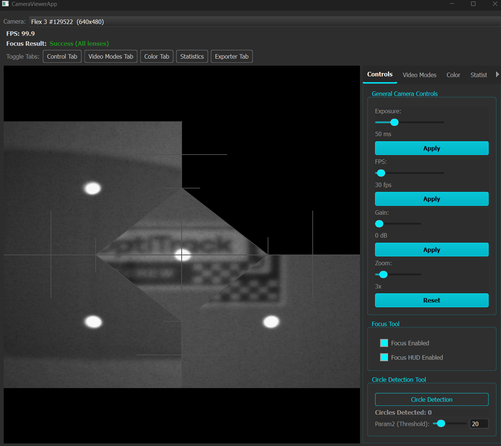Toggle the Control Tab visibility button

(62, 56)
